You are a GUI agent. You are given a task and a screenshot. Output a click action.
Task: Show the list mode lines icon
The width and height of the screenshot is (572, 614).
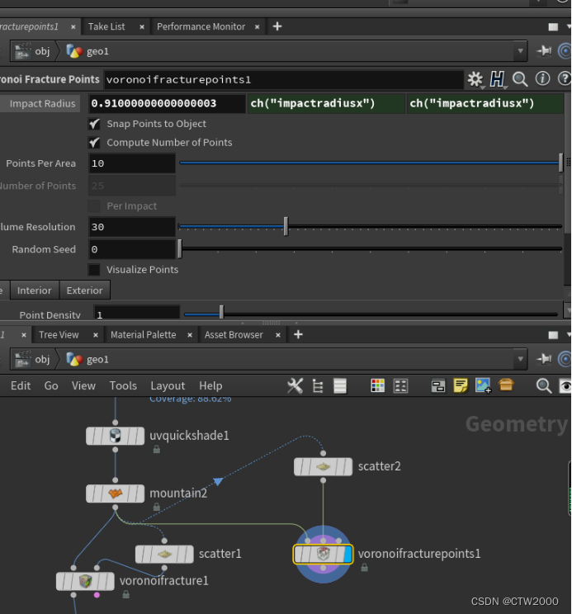[340, 386]
